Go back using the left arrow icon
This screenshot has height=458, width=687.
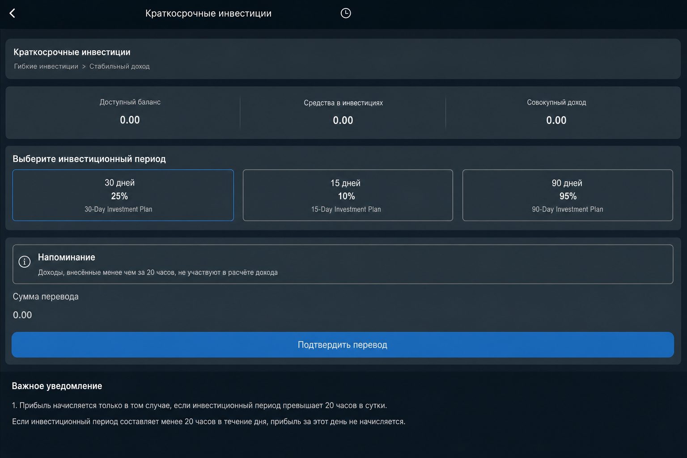point(12,13)
